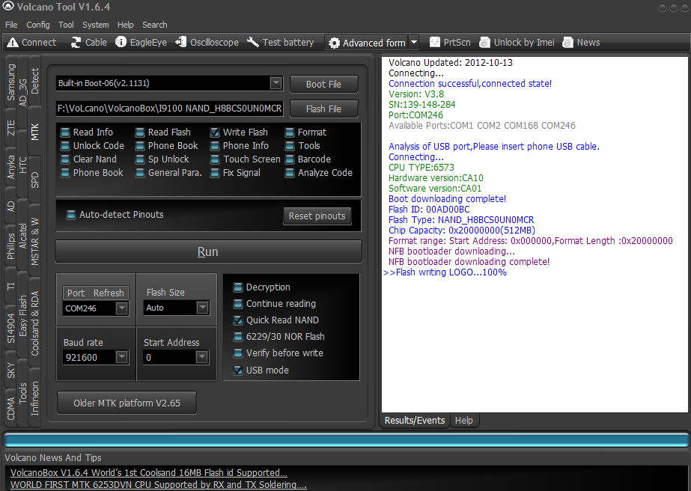Check the Decryption option
691x491 pixels.
click(x=238, y=287)
